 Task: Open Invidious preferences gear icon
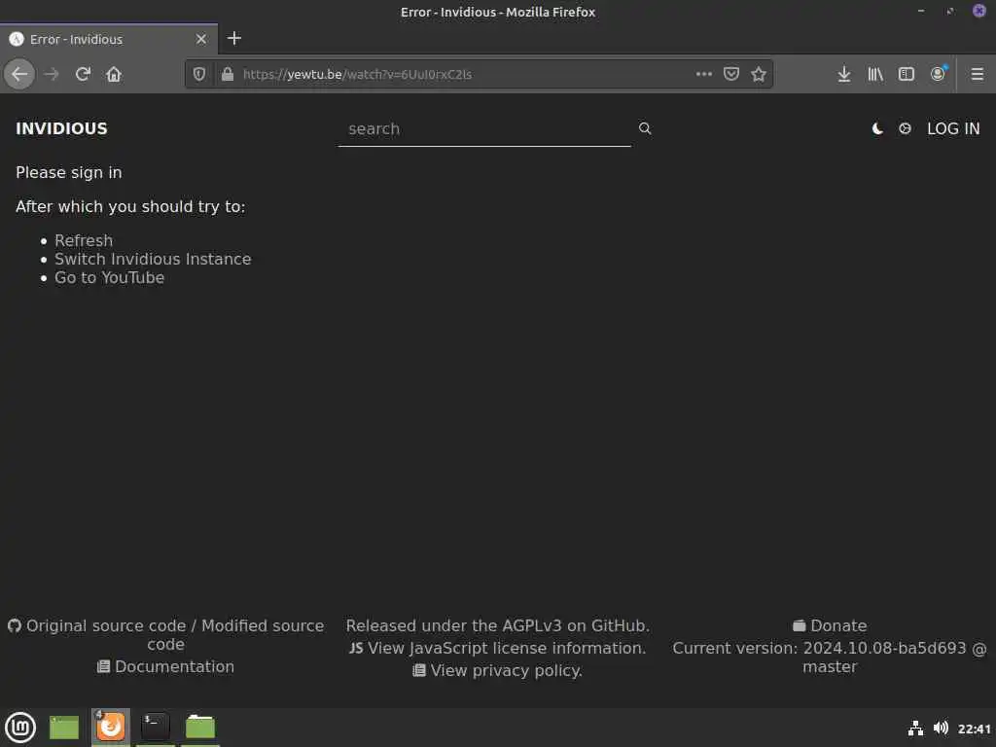click(906, 129)
